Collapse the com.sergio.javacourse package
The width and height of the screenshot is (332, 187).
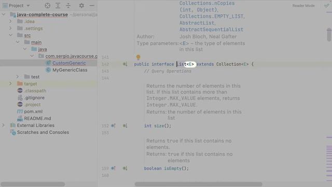pos(32,56)
